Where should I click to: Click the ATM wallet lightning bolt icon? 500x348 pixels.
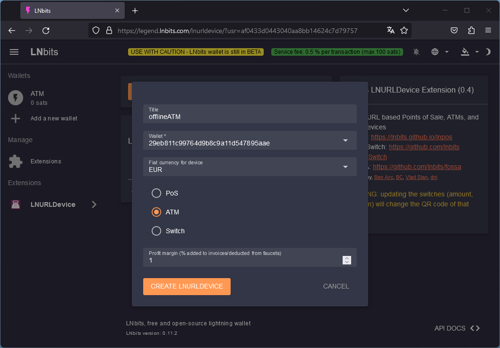coord(16,98)
